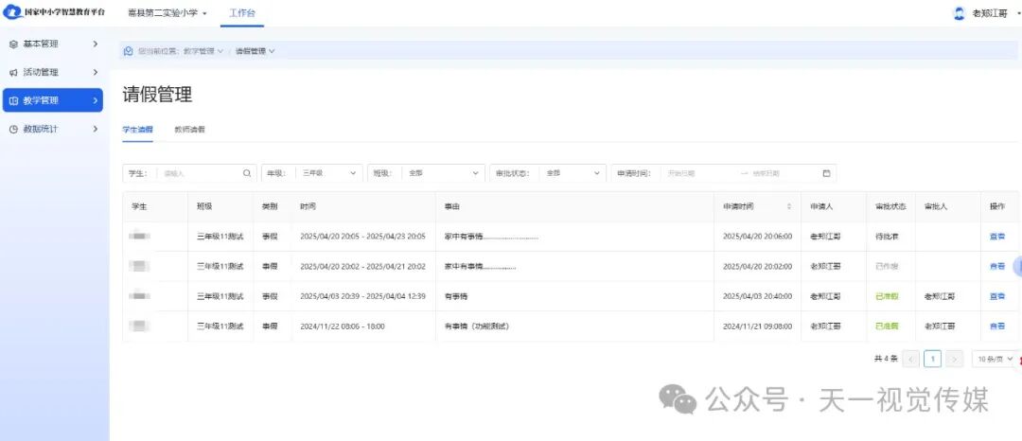Open 数据统计 in the sidebar
Screen dimensions: 1022x441
(52, 129)
